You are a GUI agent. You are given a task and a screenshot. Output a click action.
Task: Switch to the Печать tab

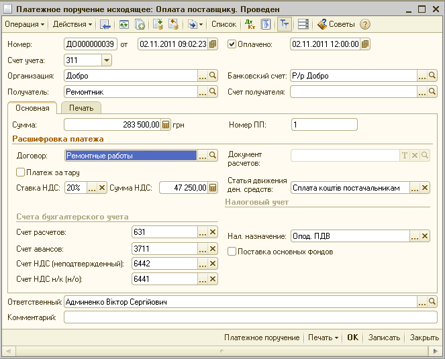[81, 107]
